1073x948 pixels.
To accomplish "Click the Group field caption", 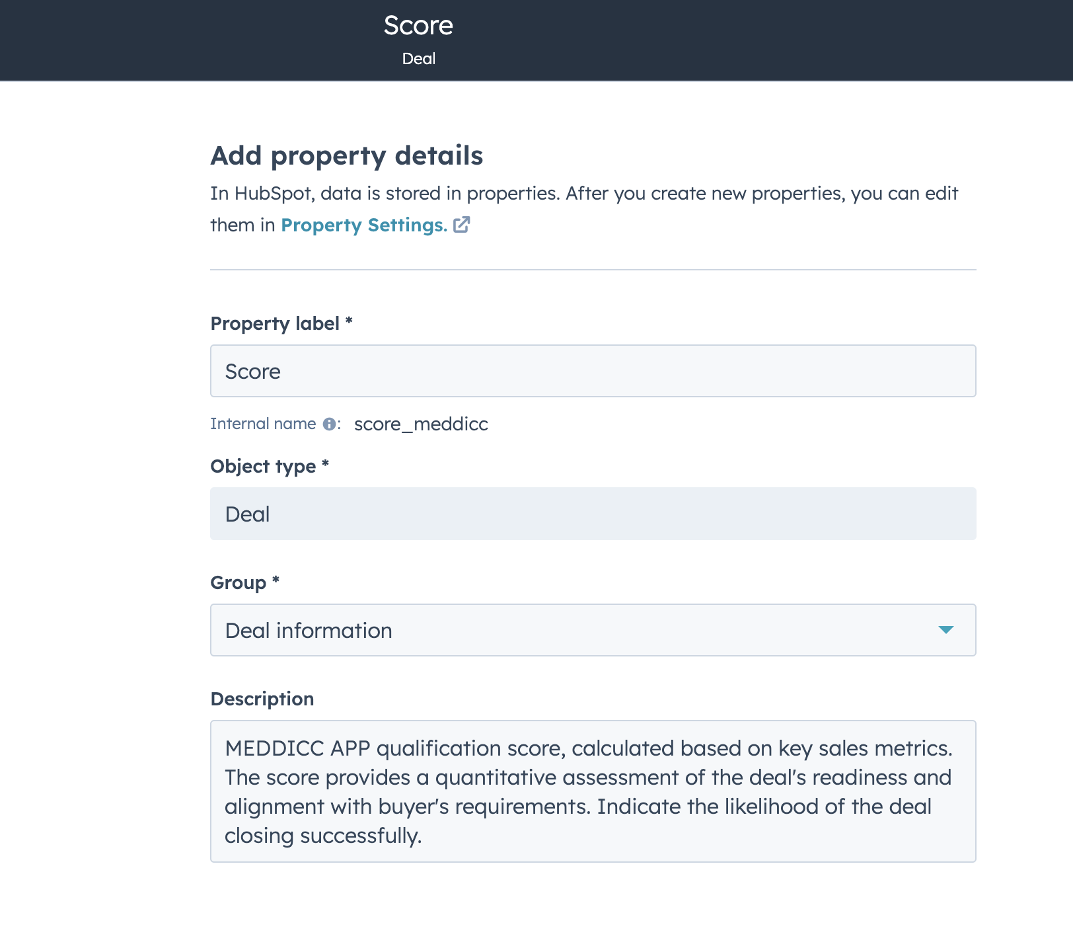I will 238,582.
